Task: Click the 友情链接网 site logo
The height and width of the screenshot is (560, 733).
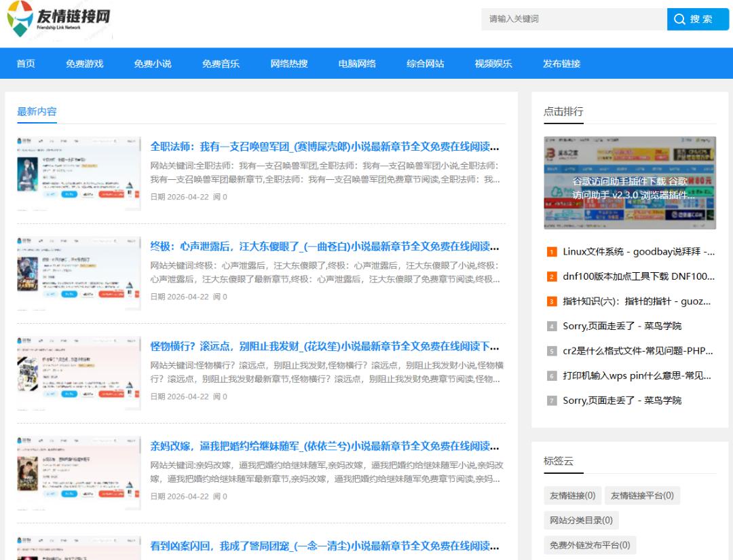Action: tap(60, 20)
